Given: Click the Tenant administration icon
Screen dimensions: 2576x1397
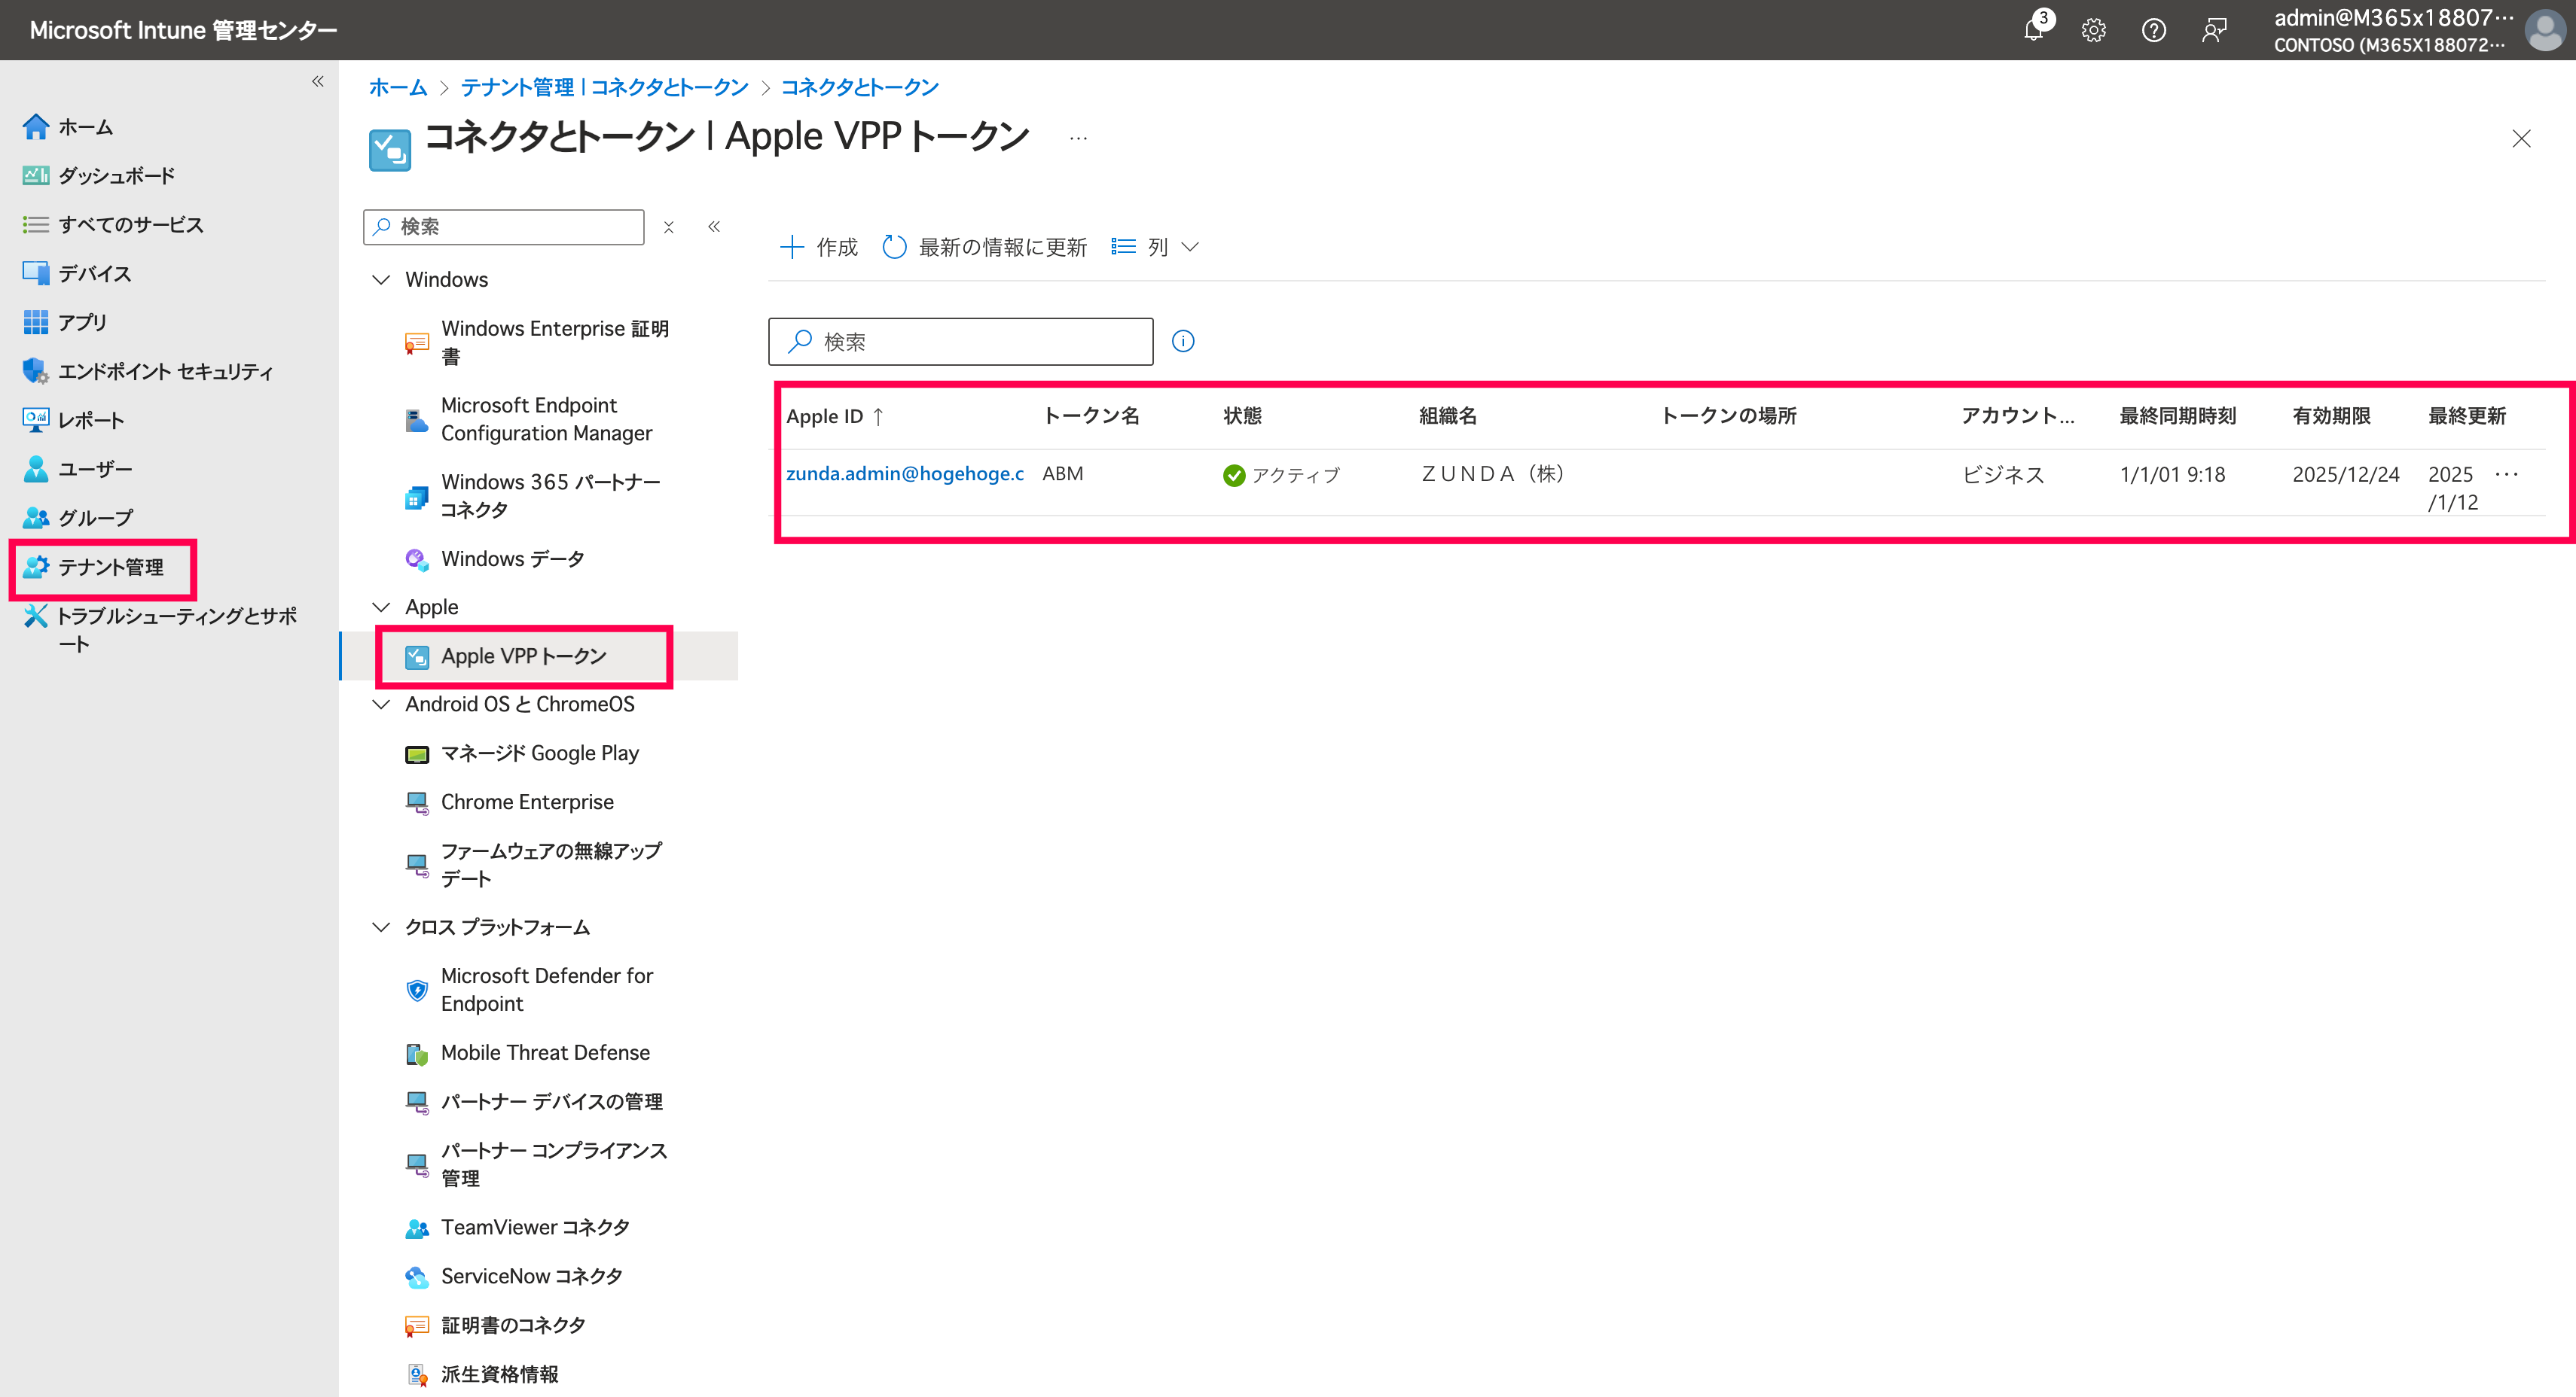Looking at the screenshot, I should [x=36, y=567].
